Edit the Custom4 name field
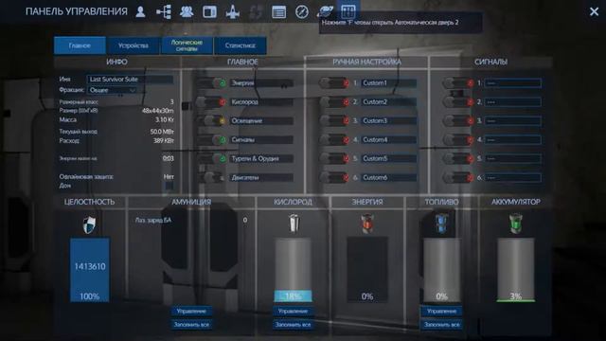Screen dimensions: 606x341 coord(389,139)
